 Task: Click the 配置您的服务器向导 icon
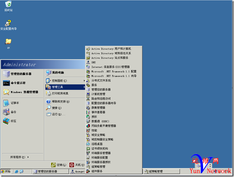(88, 103)
